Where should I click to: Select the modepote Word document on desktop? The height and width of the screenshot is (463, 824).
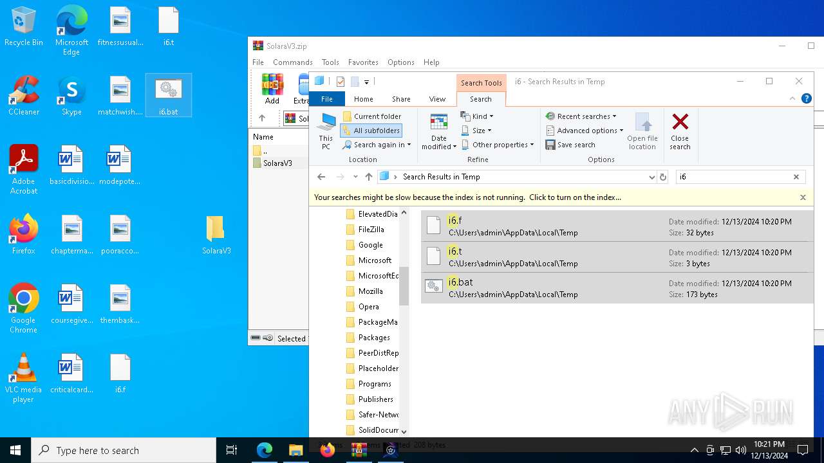[120, 165]
